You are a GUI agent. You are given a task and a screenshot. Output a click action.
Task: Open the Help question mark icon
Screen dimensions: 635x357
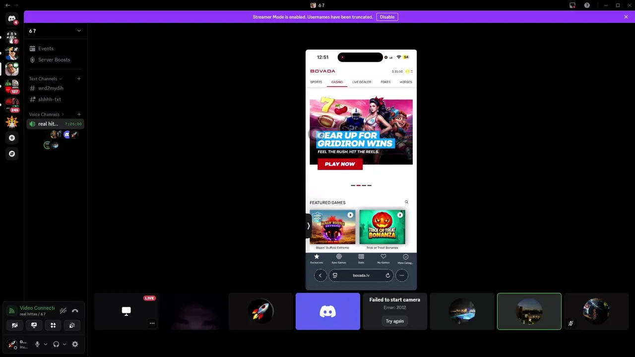587,5
